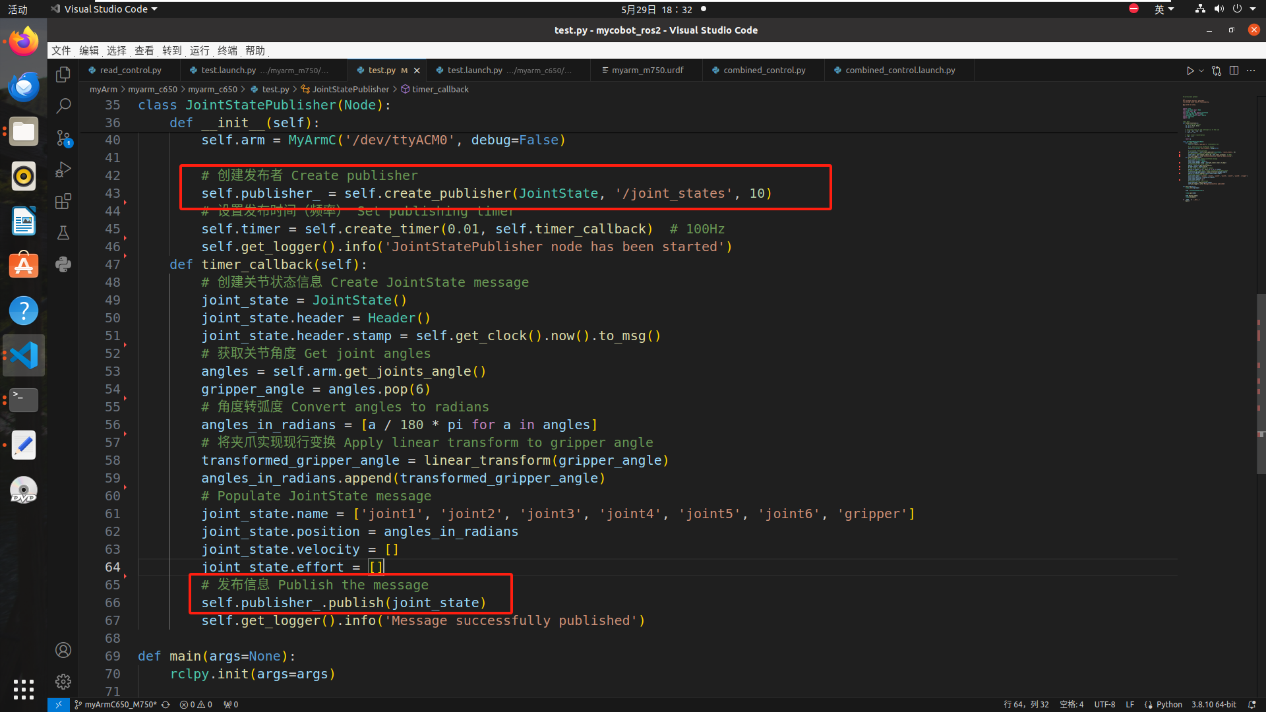Screen dimensions: 1266x712
Task: Click the 行 64, 列 32 cursor position
Action: pyautogui.click(x=1026, y=704)
